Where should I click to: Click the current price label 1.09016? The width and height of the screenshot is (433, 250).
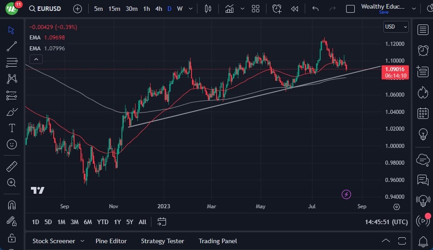(395, 69)
